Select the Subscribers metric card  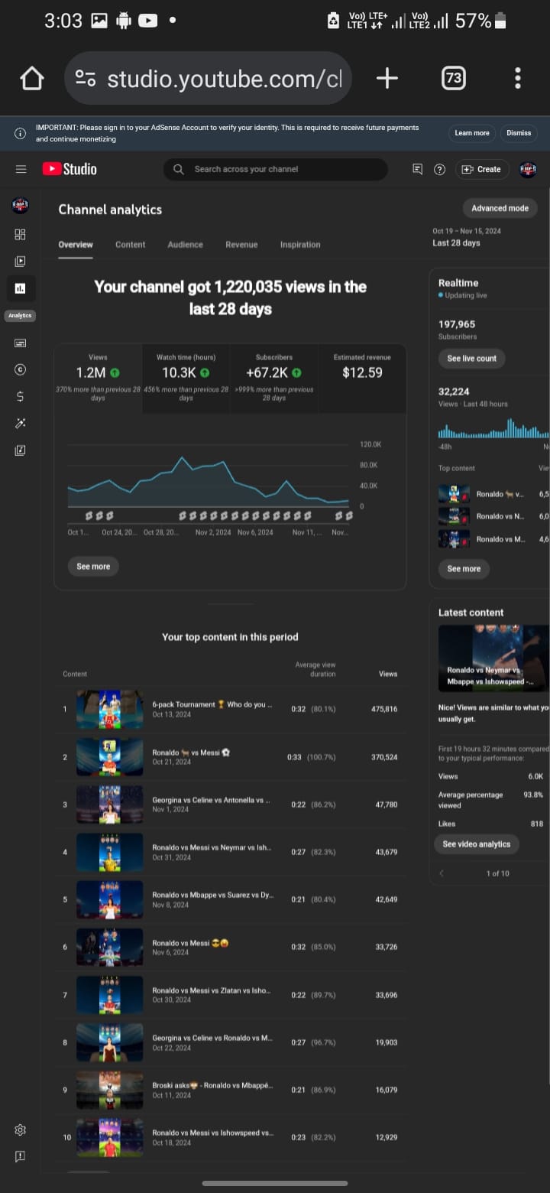273,379
